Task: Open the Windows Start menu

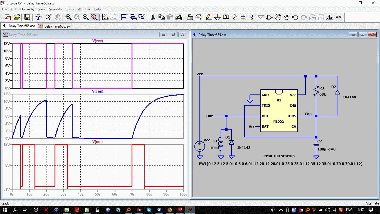Action: [x=5, y=210]
